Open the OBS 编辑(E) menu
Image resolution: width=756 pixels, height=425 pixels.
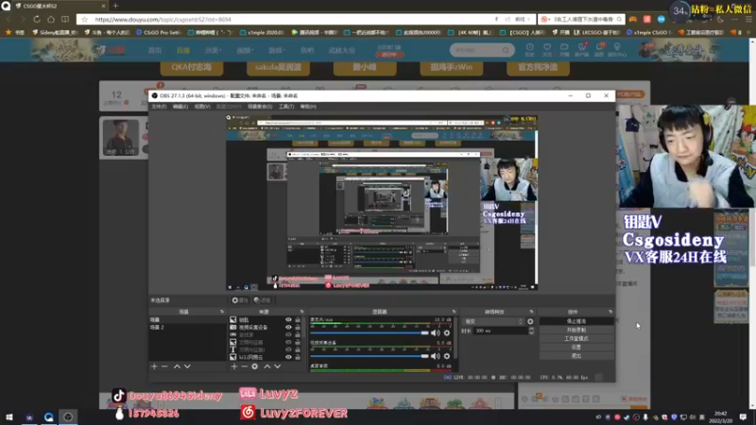click(x=180, y=107)
